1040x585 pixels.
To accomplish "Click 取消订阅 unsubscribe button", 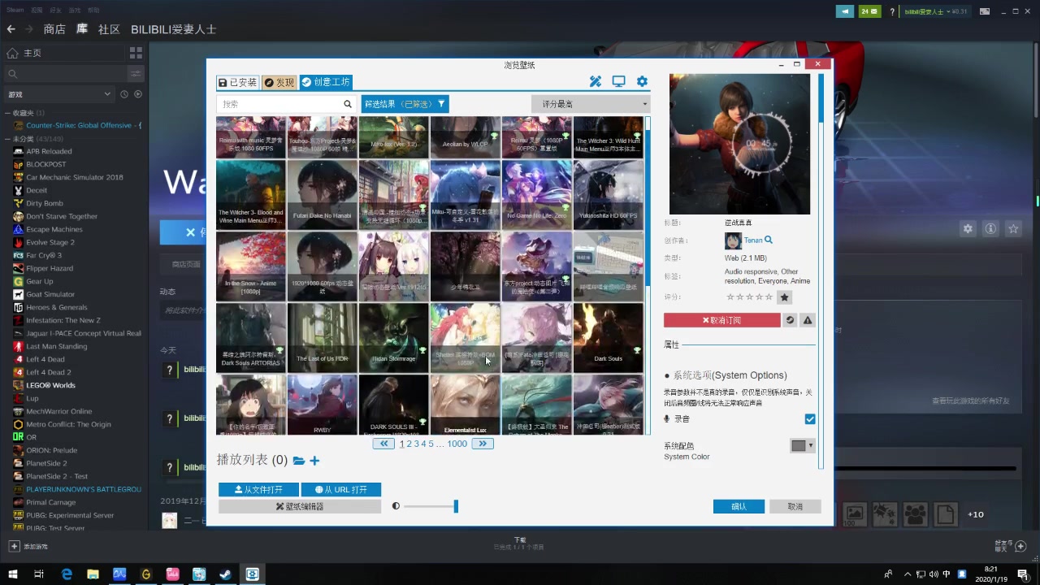I will pos(722,320).
